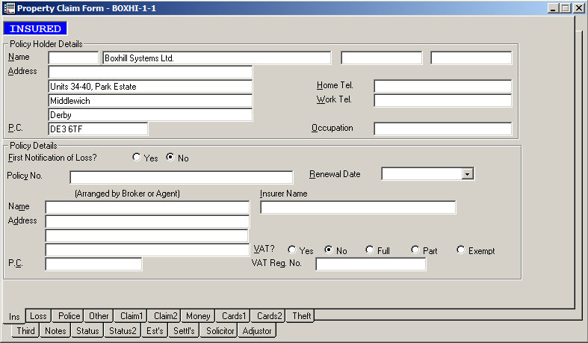
Task: Click the Policy No. input field
Action: [181, 177]
